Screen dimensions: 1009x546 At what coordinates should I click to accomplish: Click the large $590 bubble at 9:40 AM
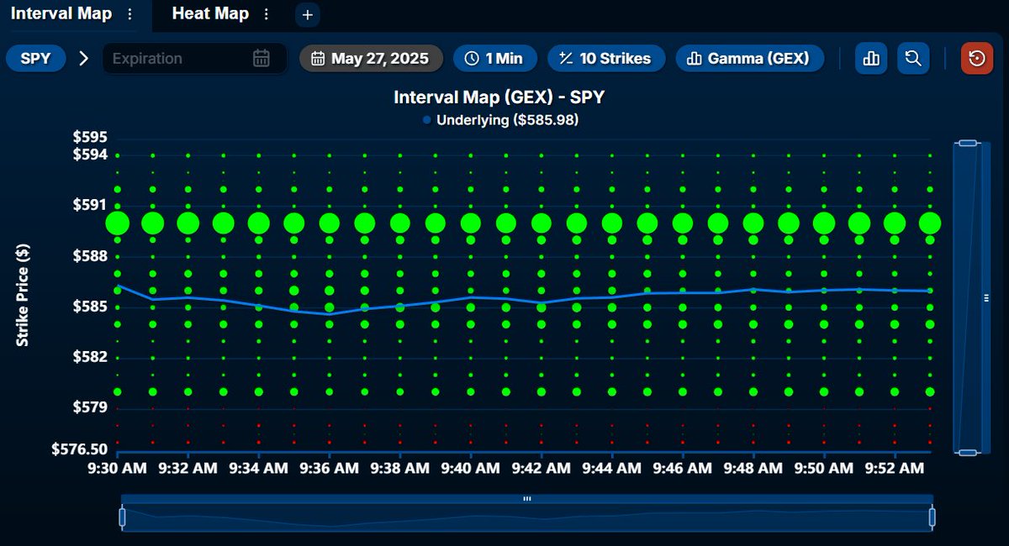(x=471, y=223)
